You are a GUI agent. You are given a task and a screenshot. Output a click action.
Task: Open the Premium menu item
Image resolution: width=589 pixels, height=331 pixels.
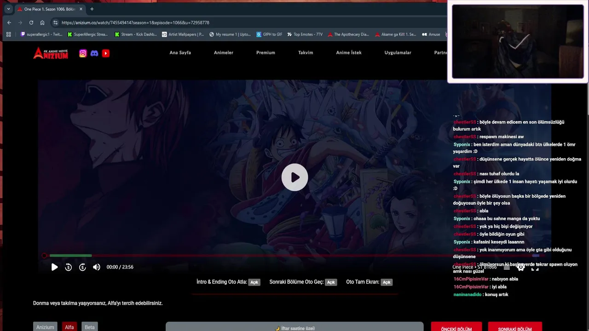pos(266,53)
